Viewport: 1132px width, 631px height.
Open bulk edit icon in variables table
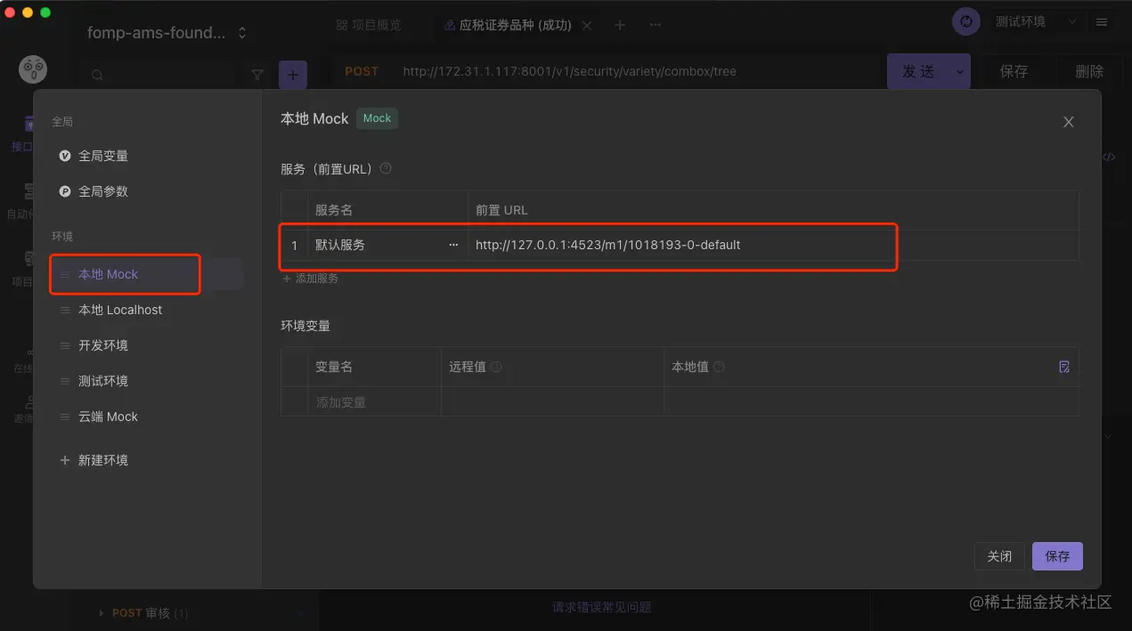point(1064,367)
